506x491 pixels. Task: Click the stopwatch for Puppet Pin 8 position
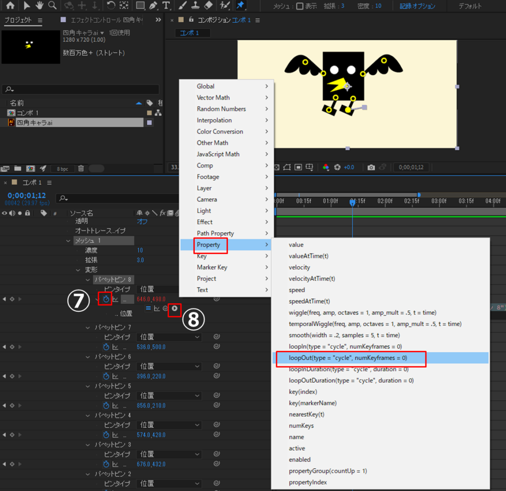106,299
